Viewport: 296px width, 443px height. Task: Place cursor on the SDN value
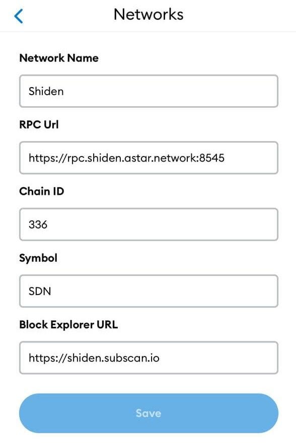(40, 291)
